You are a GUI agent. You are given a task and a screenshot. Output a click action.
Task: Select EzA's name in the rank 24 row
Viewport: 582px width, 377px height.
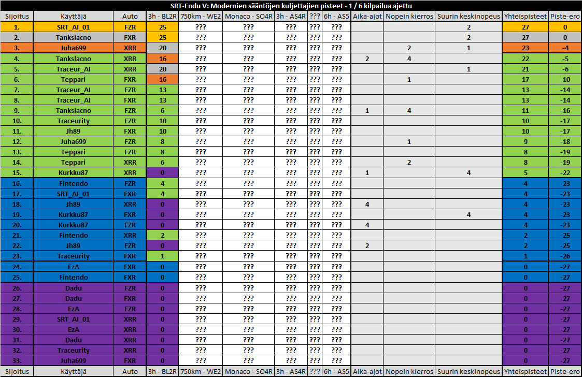click(73, 267)
